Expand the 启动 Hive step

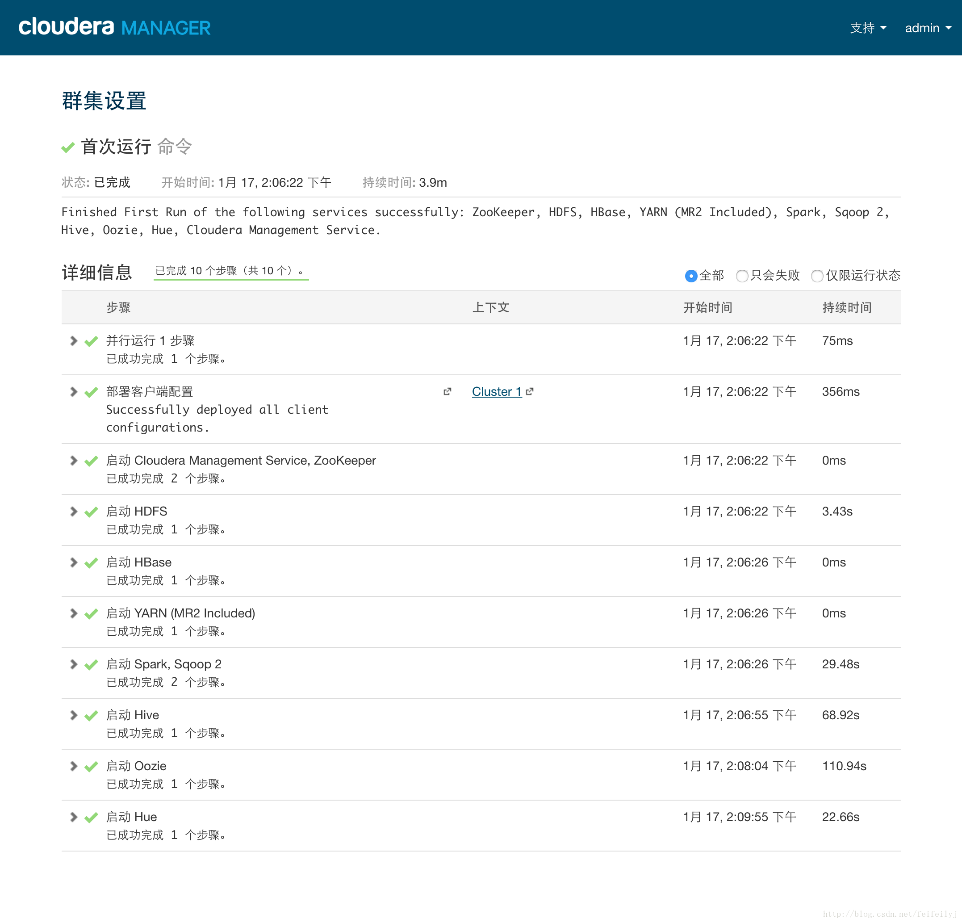pos(74,715)
